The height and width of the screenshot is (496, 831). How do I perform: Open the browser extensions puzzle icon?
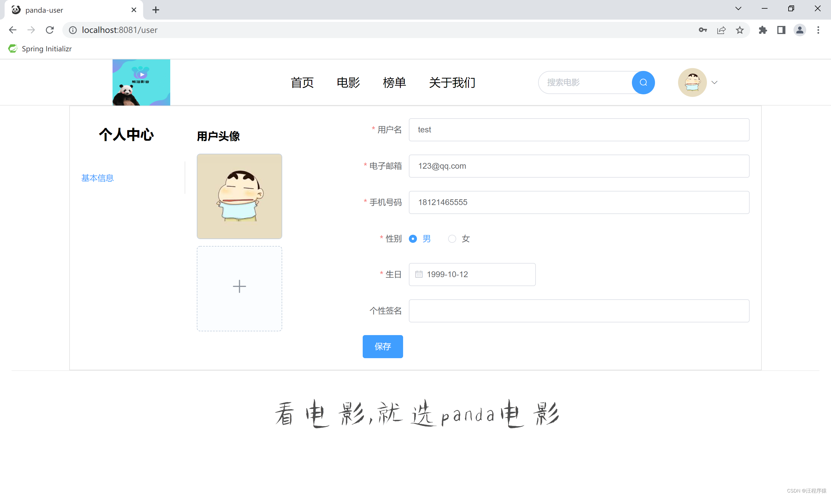pos(763,30)
